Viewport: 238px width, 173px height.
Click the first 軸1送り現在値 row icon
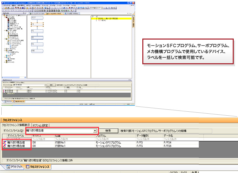(4, 142)
